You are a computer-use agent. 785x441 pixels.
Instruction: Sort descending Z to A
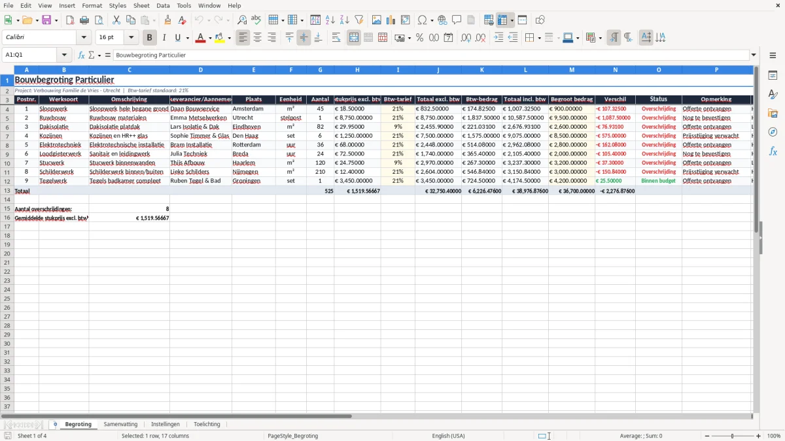344,20
